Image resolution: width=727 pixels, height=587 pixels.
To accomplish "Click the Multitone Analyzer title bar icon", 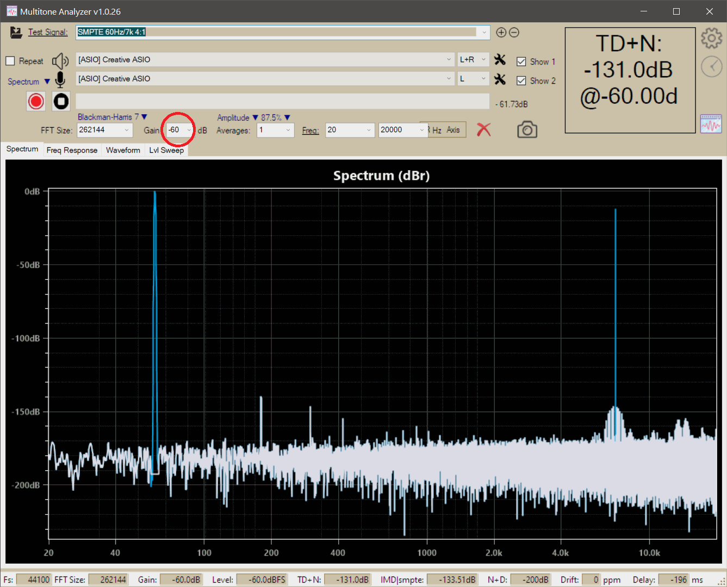I will click(11, 11).
